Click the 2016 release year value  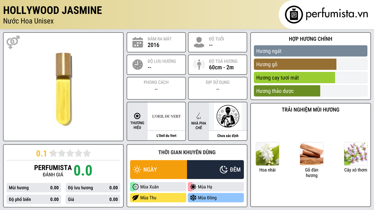153,45
